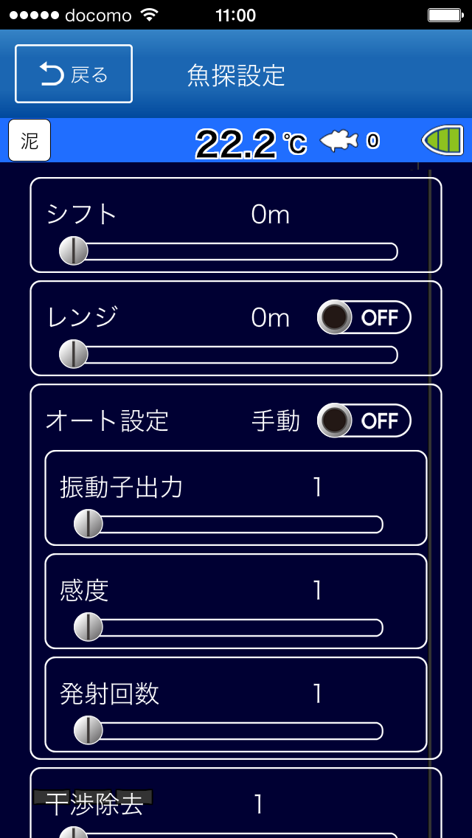
Task: Tap the 魚探設定 title text
Action: tap(236, 75)
